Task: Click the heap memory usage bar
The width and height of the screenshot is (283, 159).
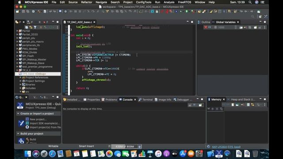Action: [x=125, y=146]
